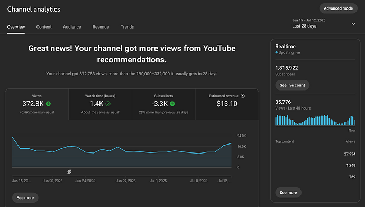Image resolution: width=365 pixels, height=207 pixels.
Task: Click the green checkmark icon beside Watch time
Action: point(108,104)
